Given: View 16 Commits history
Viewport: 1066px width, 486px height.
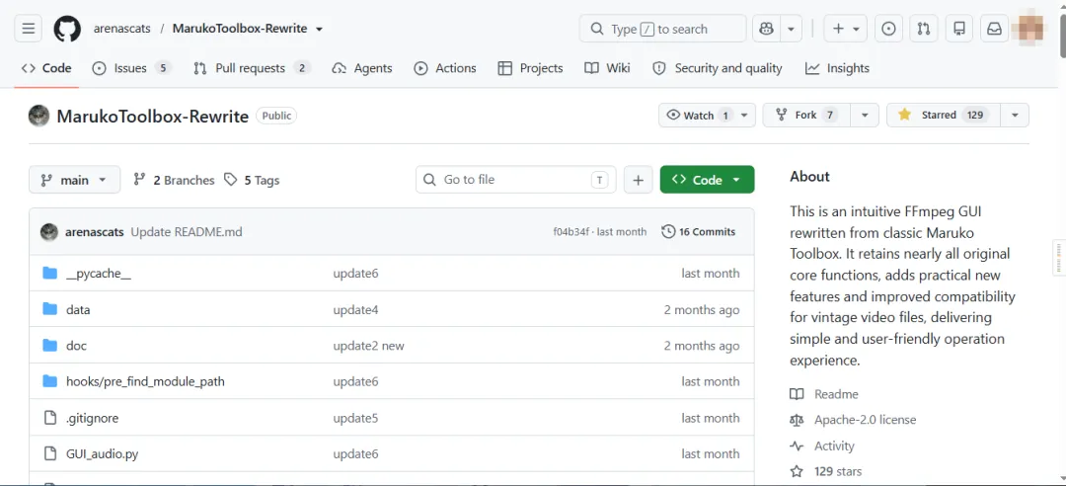Looking at the screenshot, I should [699, 232].
